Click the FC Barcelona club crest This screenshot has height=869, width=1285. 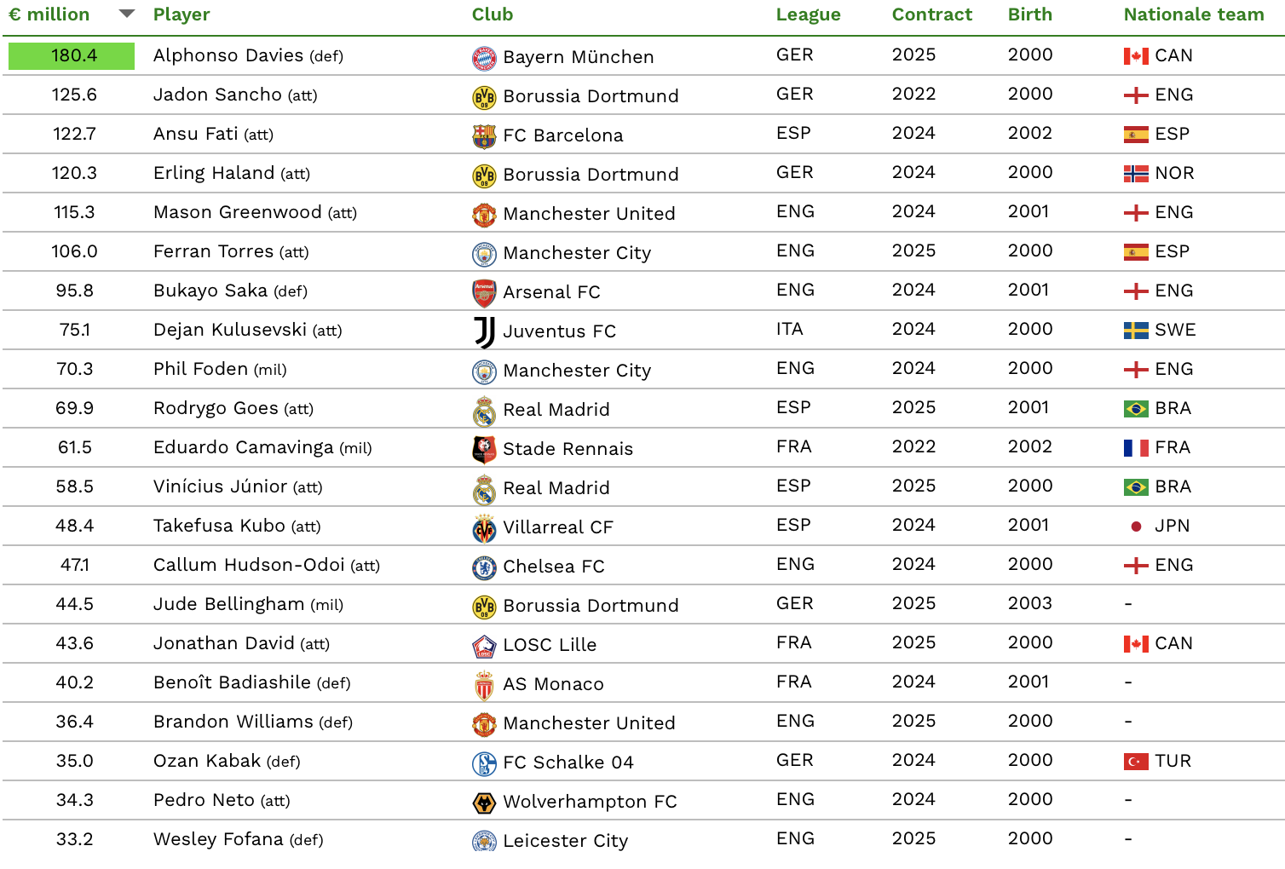click(x=484, y=136)
